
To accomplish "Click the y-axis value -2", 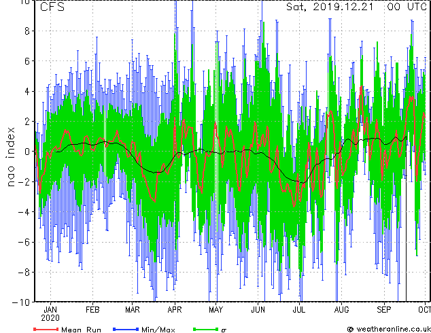I will 23,181.
